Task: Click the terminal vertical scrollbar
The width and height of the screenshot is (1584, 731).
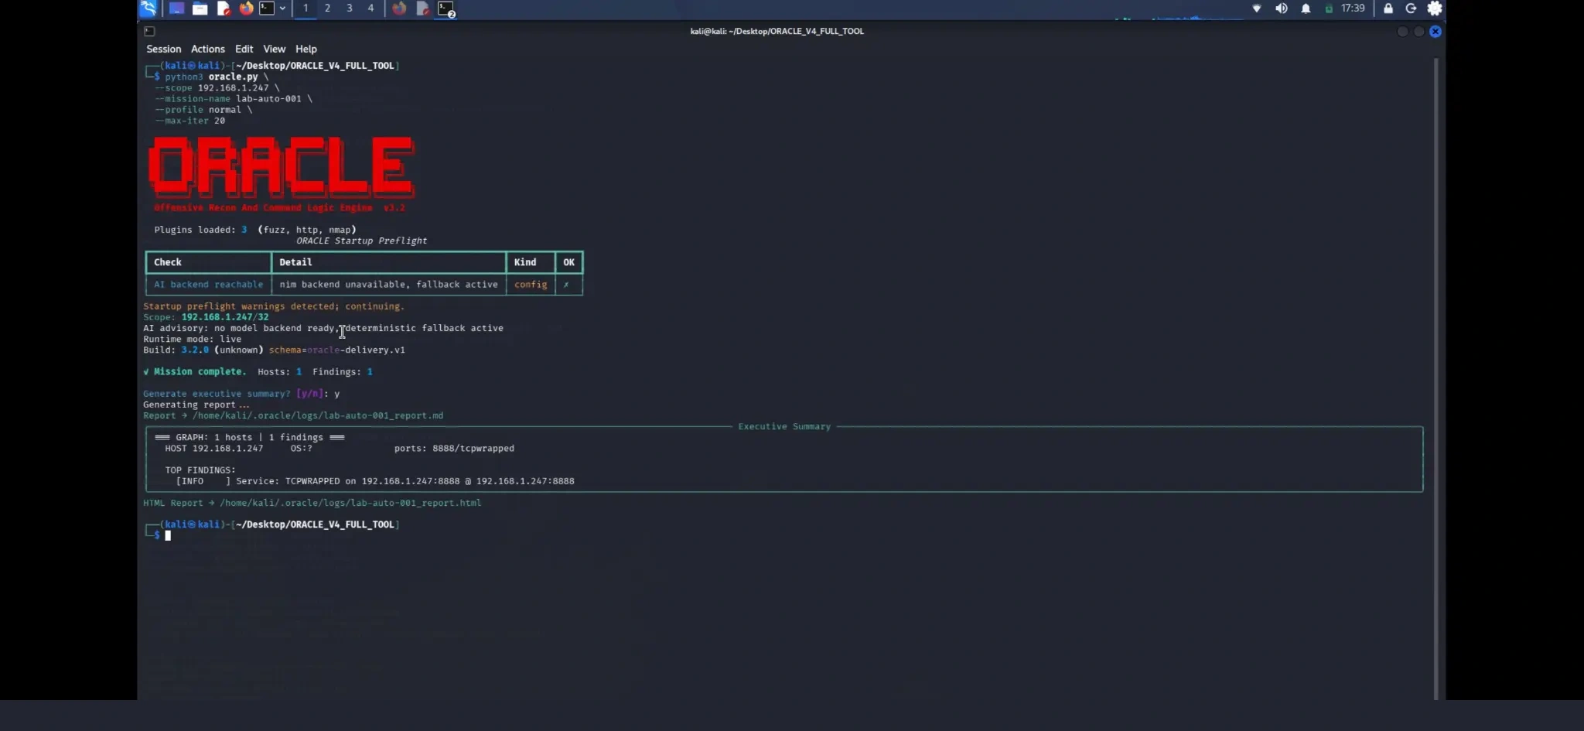Action: coord(1436,379)
